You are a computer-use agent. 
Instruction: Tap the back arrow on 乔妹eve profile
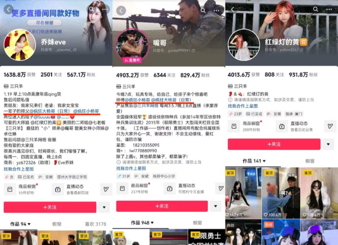point(9,9)
